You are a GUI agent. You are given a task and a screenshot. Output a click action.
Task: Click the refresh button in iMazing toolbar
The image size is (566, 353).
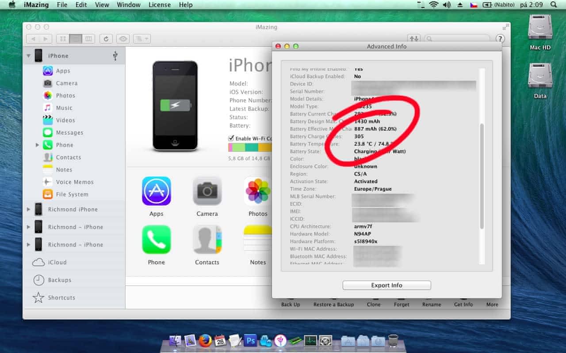click(106, 39)
